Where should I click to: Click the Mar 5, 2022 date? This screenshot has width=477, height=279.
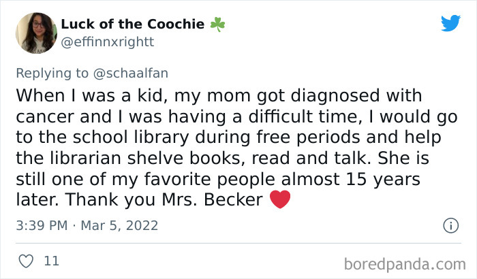pyautogui.click(x=120, y=225)
